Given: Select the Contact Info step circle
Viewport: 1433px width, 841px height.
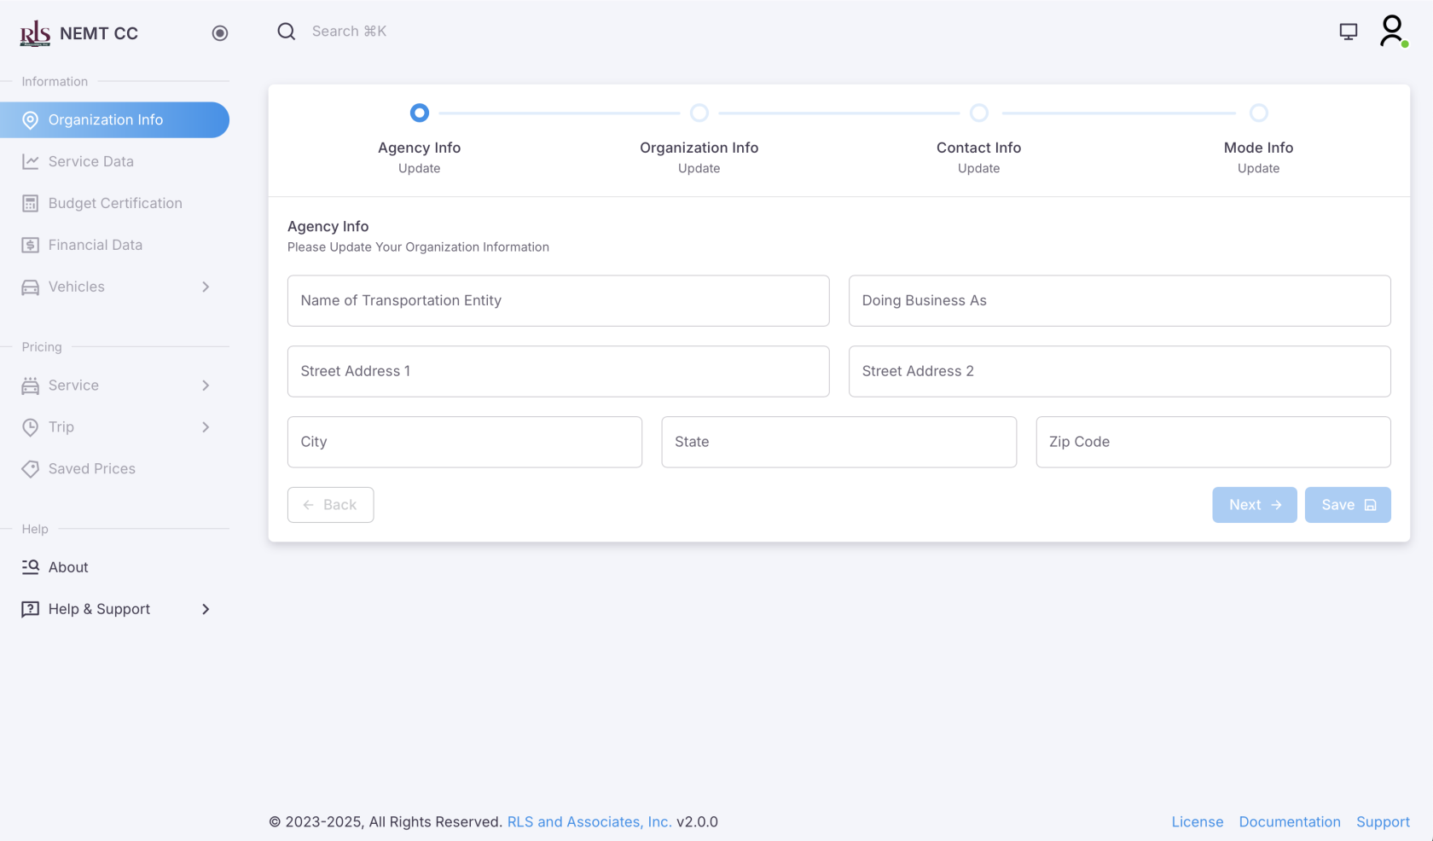Looking at the screenshot, I should pos(978,113).
